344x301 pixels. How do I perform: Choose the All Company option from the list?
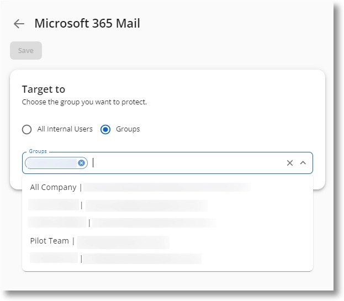click(x=54, y=187)
